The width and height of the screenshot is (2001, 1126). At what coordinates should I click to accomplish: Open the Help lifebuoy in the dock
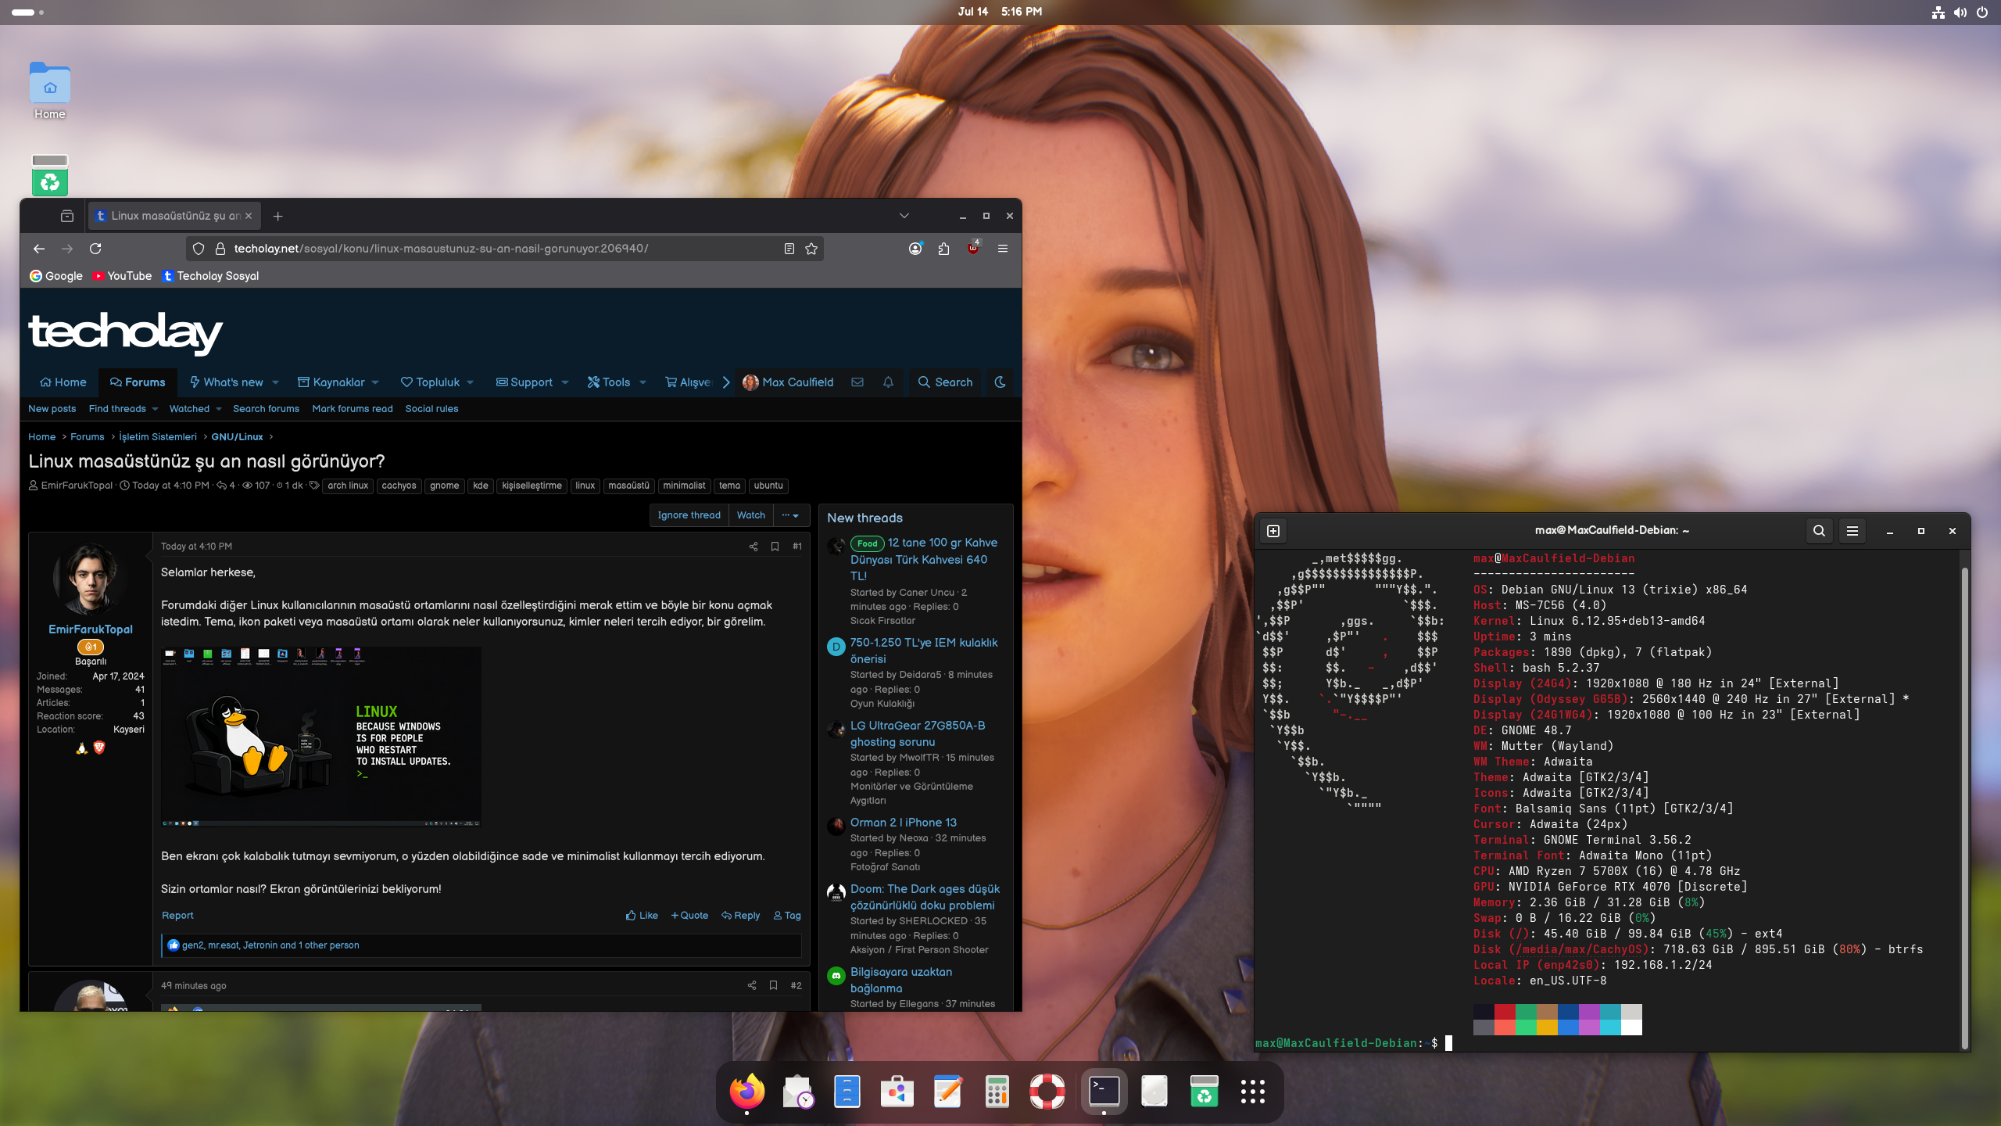click(x=1047, y=1091)
